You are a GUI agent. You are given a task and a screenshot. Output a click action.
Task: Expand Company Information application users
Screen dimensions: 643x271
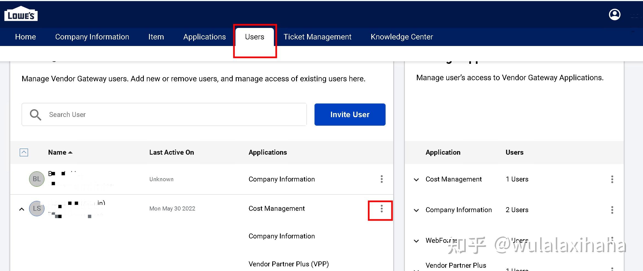[416, 210]
